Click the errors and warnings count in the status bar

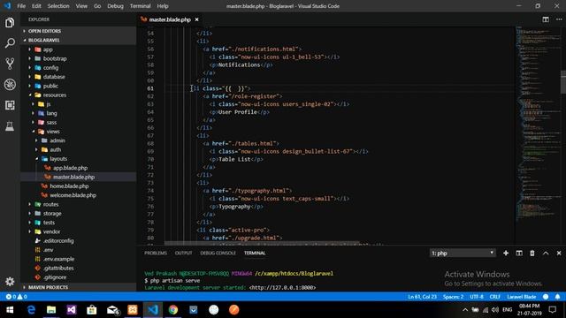click(x=16, y=297)
